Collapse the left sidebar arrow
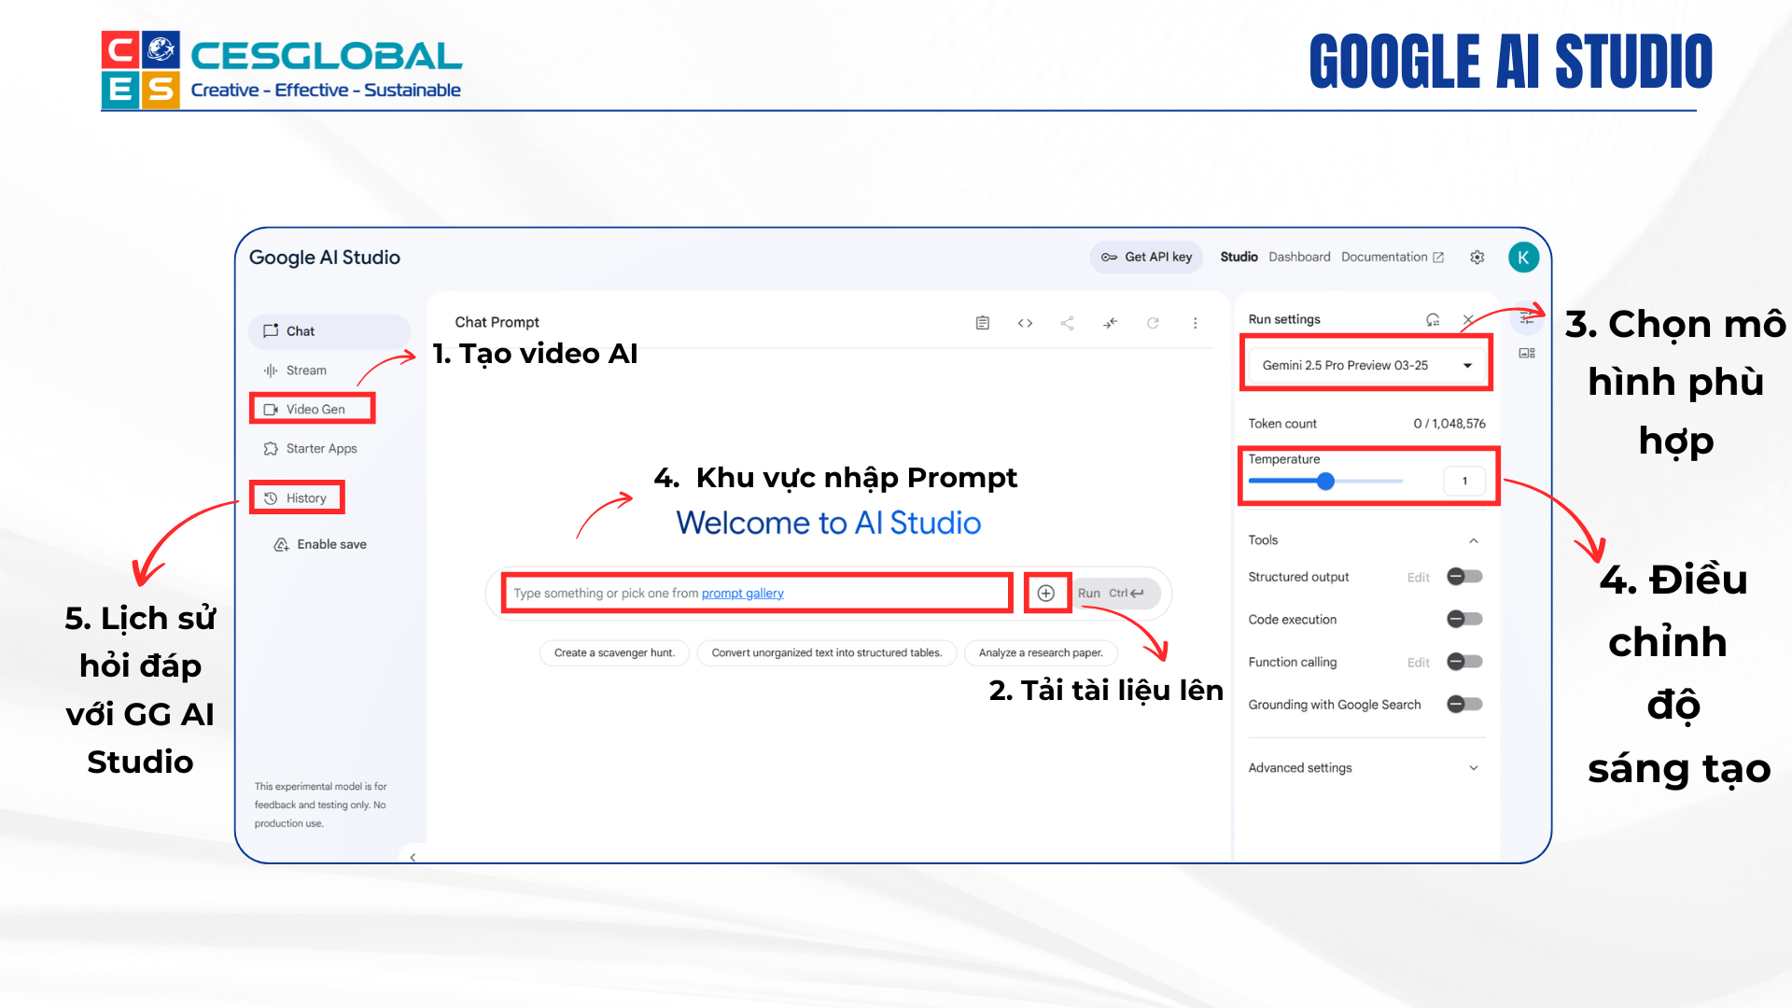 pyautogui.click(x=413, y=857)
